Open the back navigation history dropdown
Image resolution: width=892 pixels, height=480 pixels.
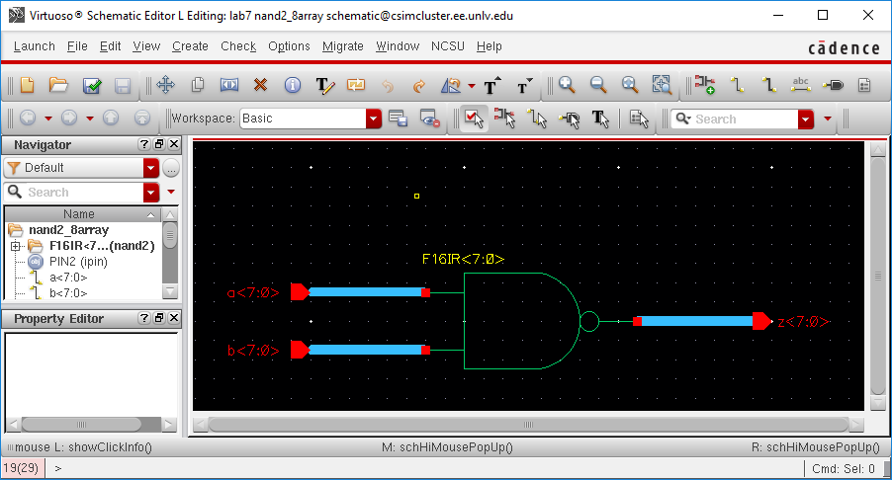coord(48,119)
